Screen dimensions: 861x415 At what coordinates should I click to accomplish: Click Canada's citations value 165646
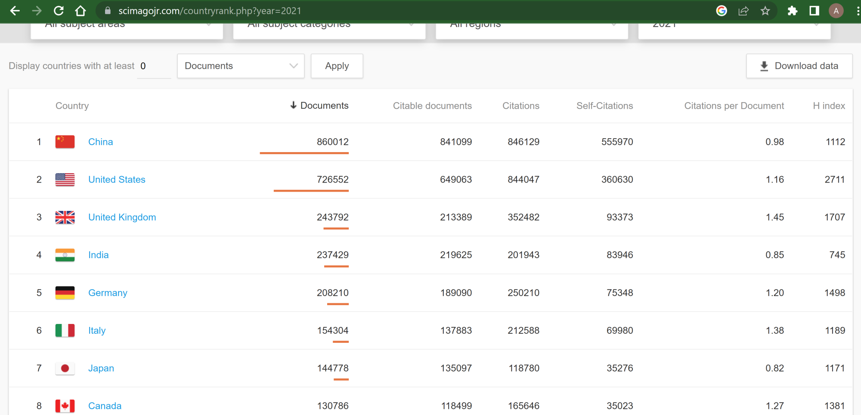click(524, 406)
